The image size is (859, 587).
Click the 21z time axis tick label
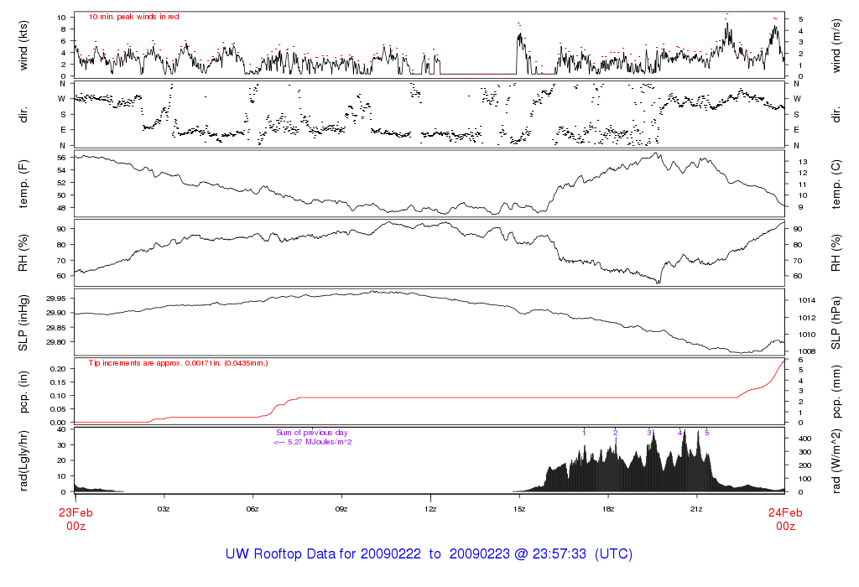(x=697, y=508)
